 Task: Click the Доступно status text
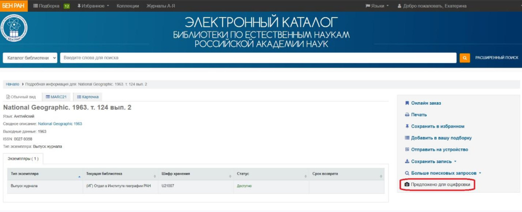244,186
